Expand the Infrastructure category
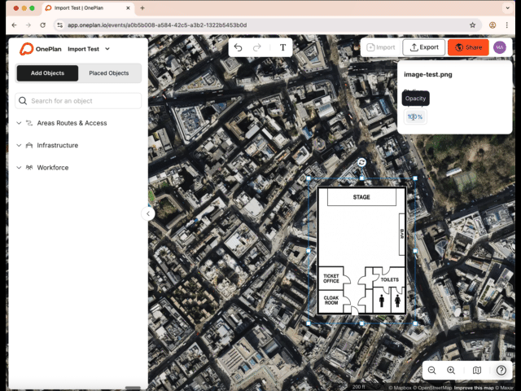This screenshot has height=391, width=521. (57, 145)
